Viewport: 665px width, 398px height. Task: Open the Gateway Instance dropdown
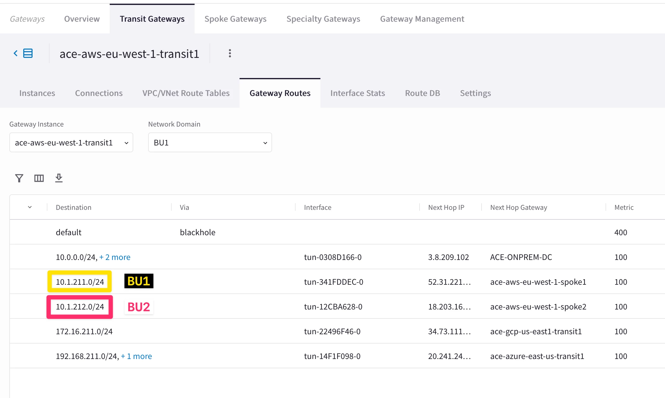coord(71,143)
